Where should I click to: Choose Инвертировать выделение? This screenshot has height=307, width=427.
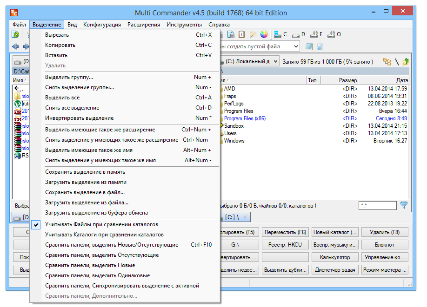pos(125,118)
